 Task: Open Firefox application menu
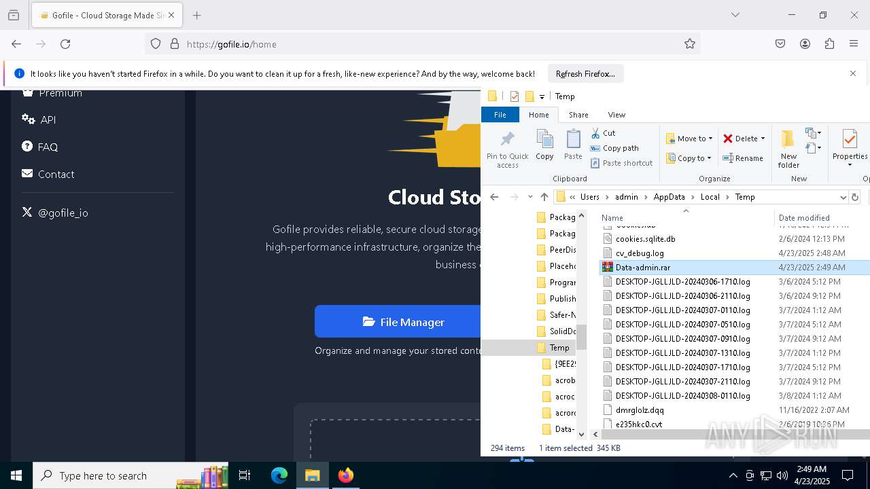point(854,44)
